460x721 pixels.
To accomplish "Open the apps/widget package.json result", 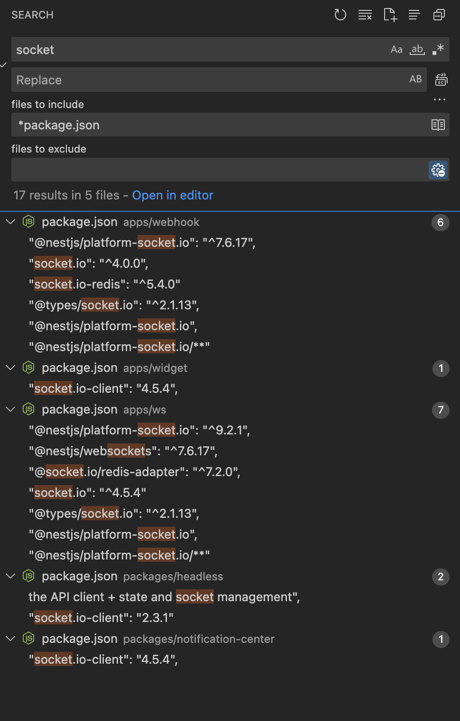I will coord(79,368).
